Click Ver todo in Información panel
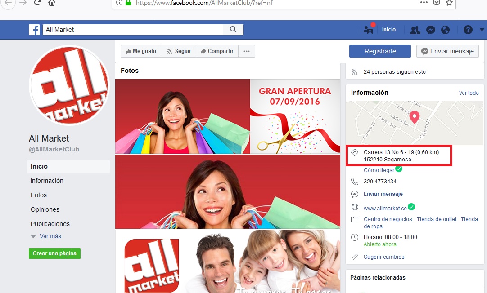The image size is (487, 293). tap(469, 93)
